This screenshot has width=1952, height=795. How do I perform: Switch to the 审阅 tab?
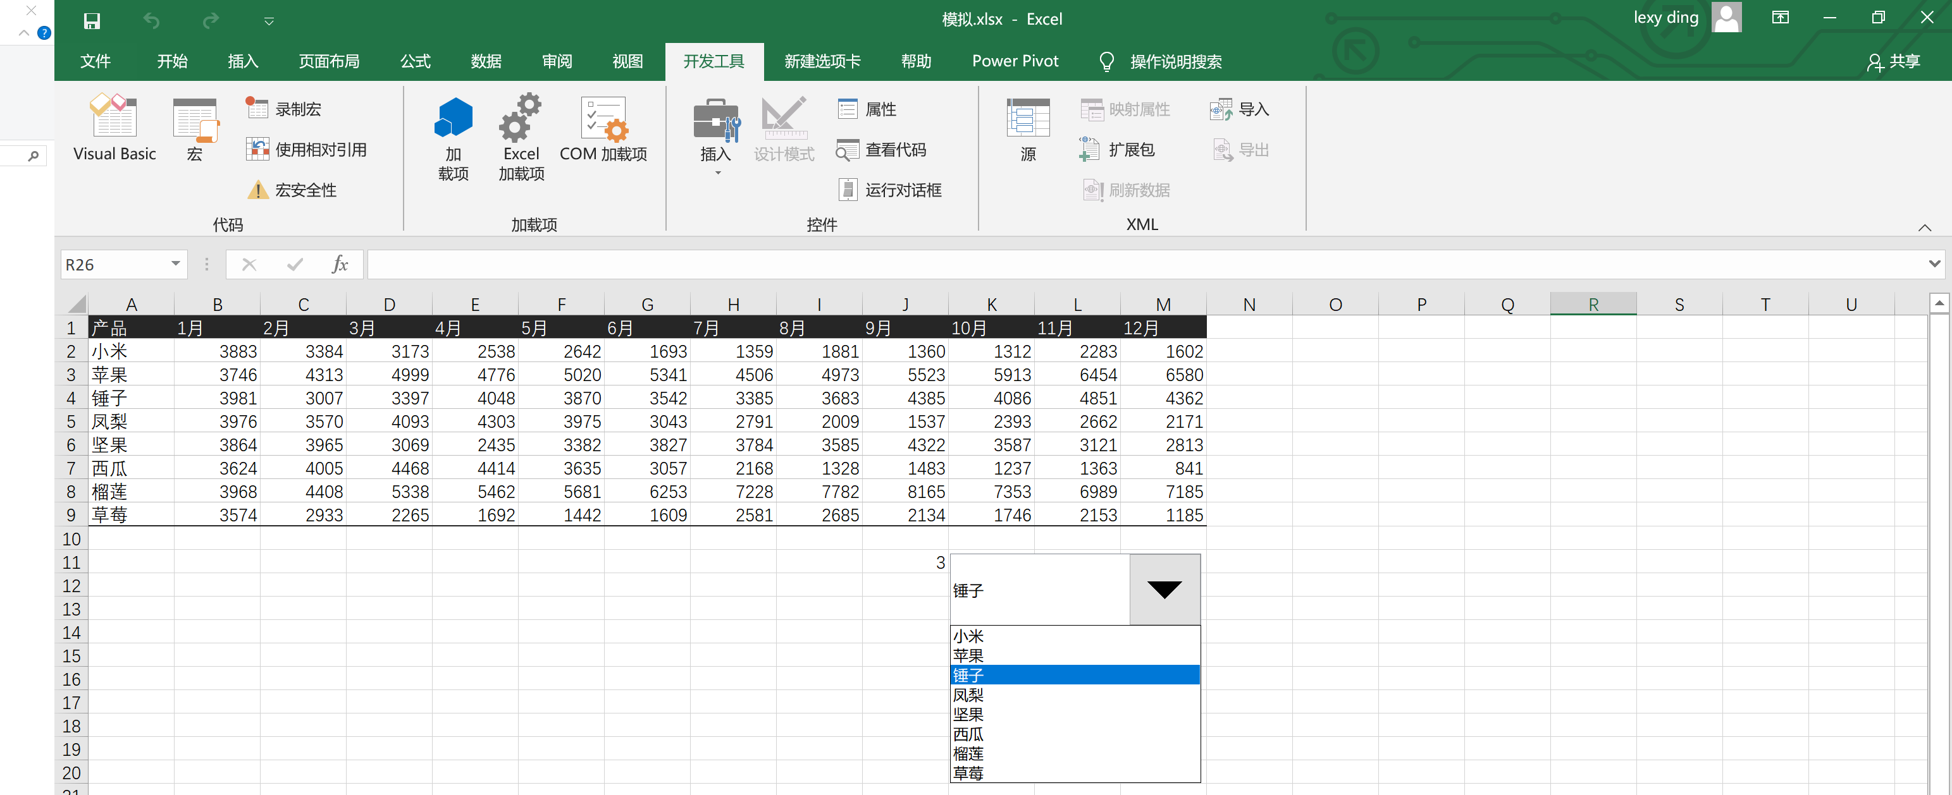point(557,61)
